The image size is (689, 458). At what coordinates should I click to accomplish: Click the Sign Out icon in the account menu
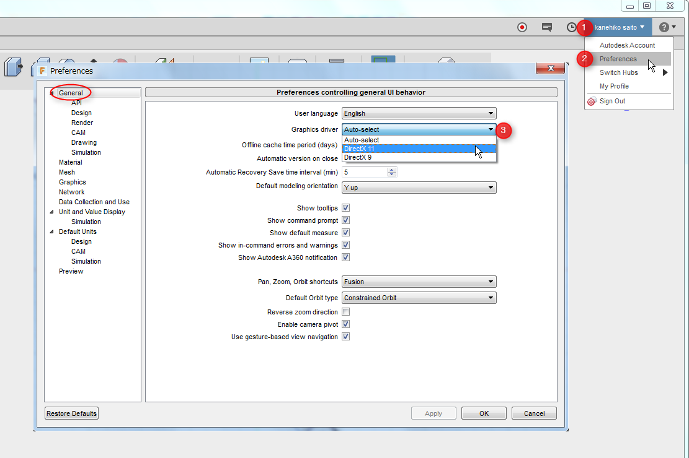tap(592, 101)
